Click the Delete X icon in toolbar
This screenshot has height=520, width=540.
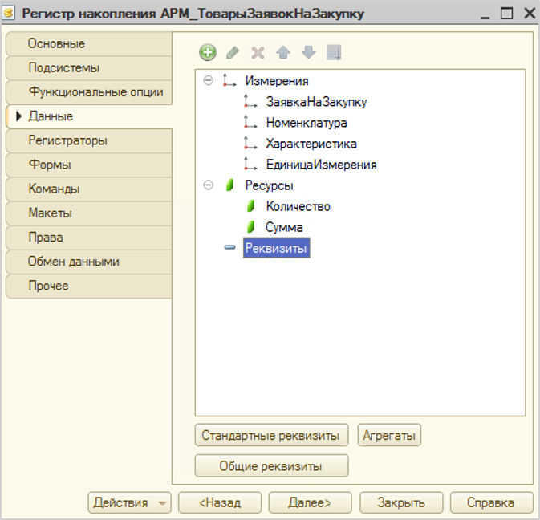(x=258, y=53)
